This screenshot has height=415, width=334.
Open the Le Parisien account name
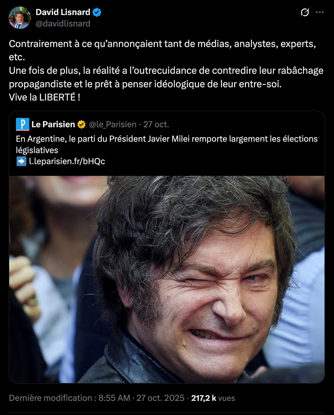click(53, 124)
